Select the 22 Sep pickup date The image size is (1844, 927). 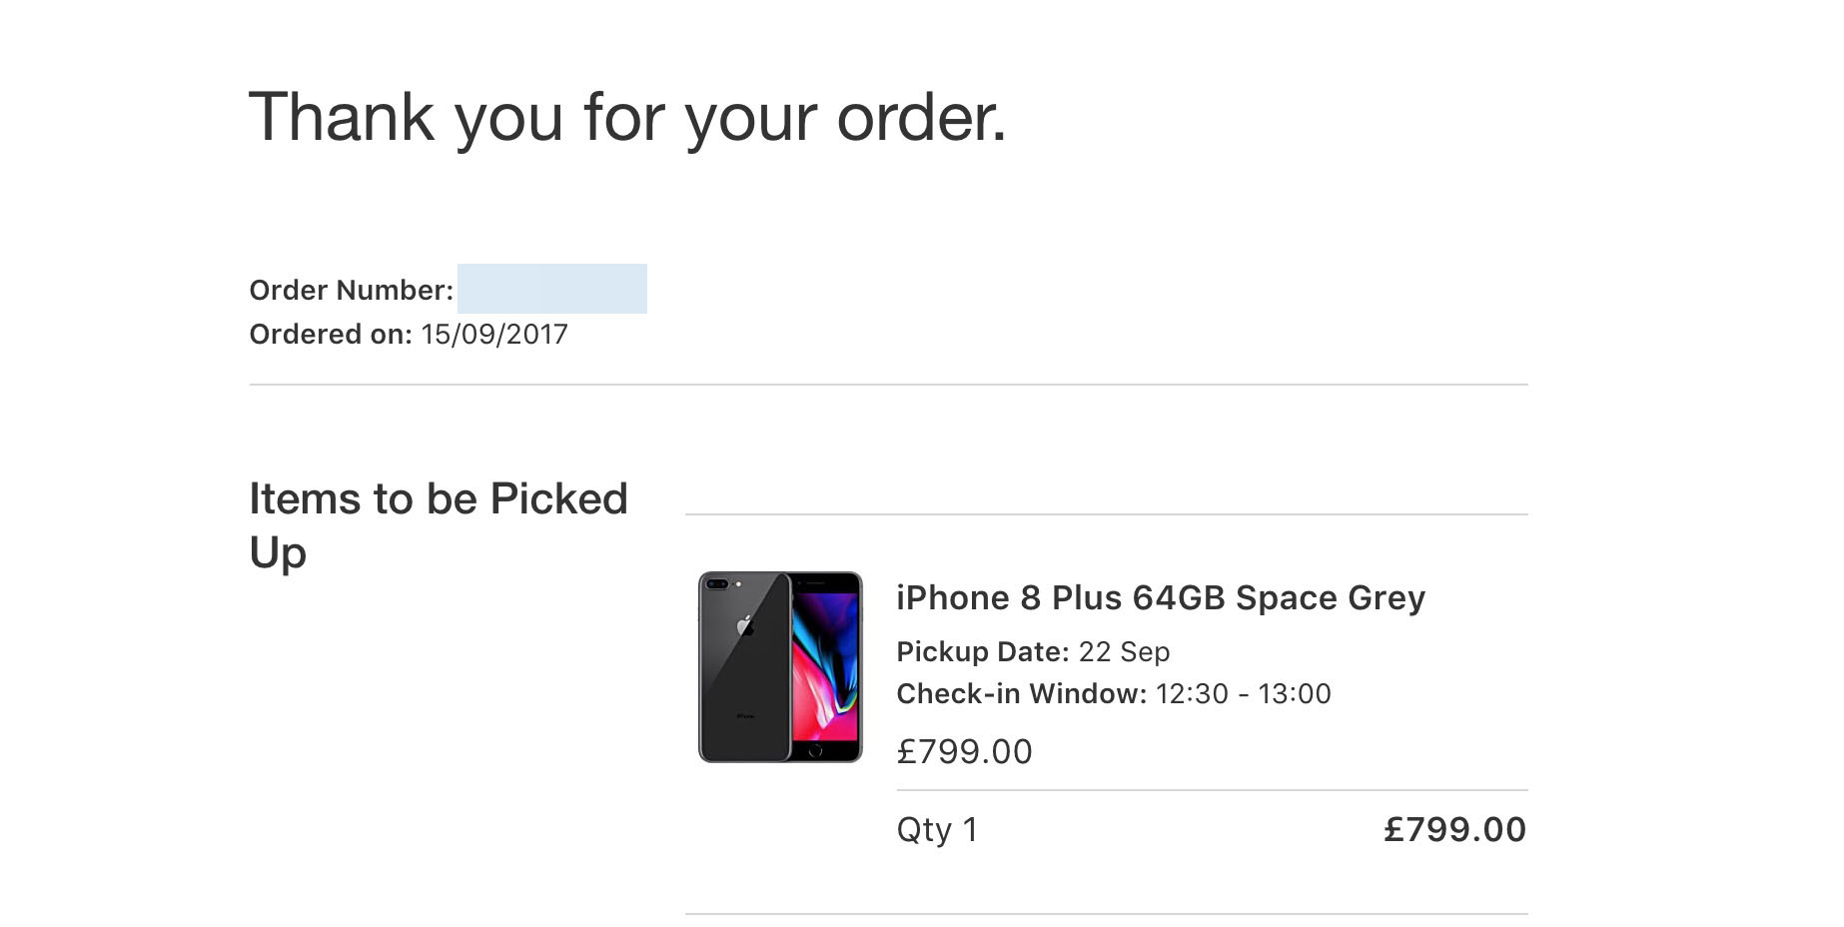[x=1125, y=652]
